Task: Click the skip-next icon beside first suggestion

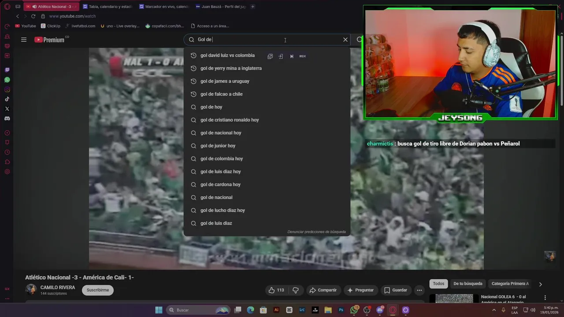Action: tap(292, 56)
